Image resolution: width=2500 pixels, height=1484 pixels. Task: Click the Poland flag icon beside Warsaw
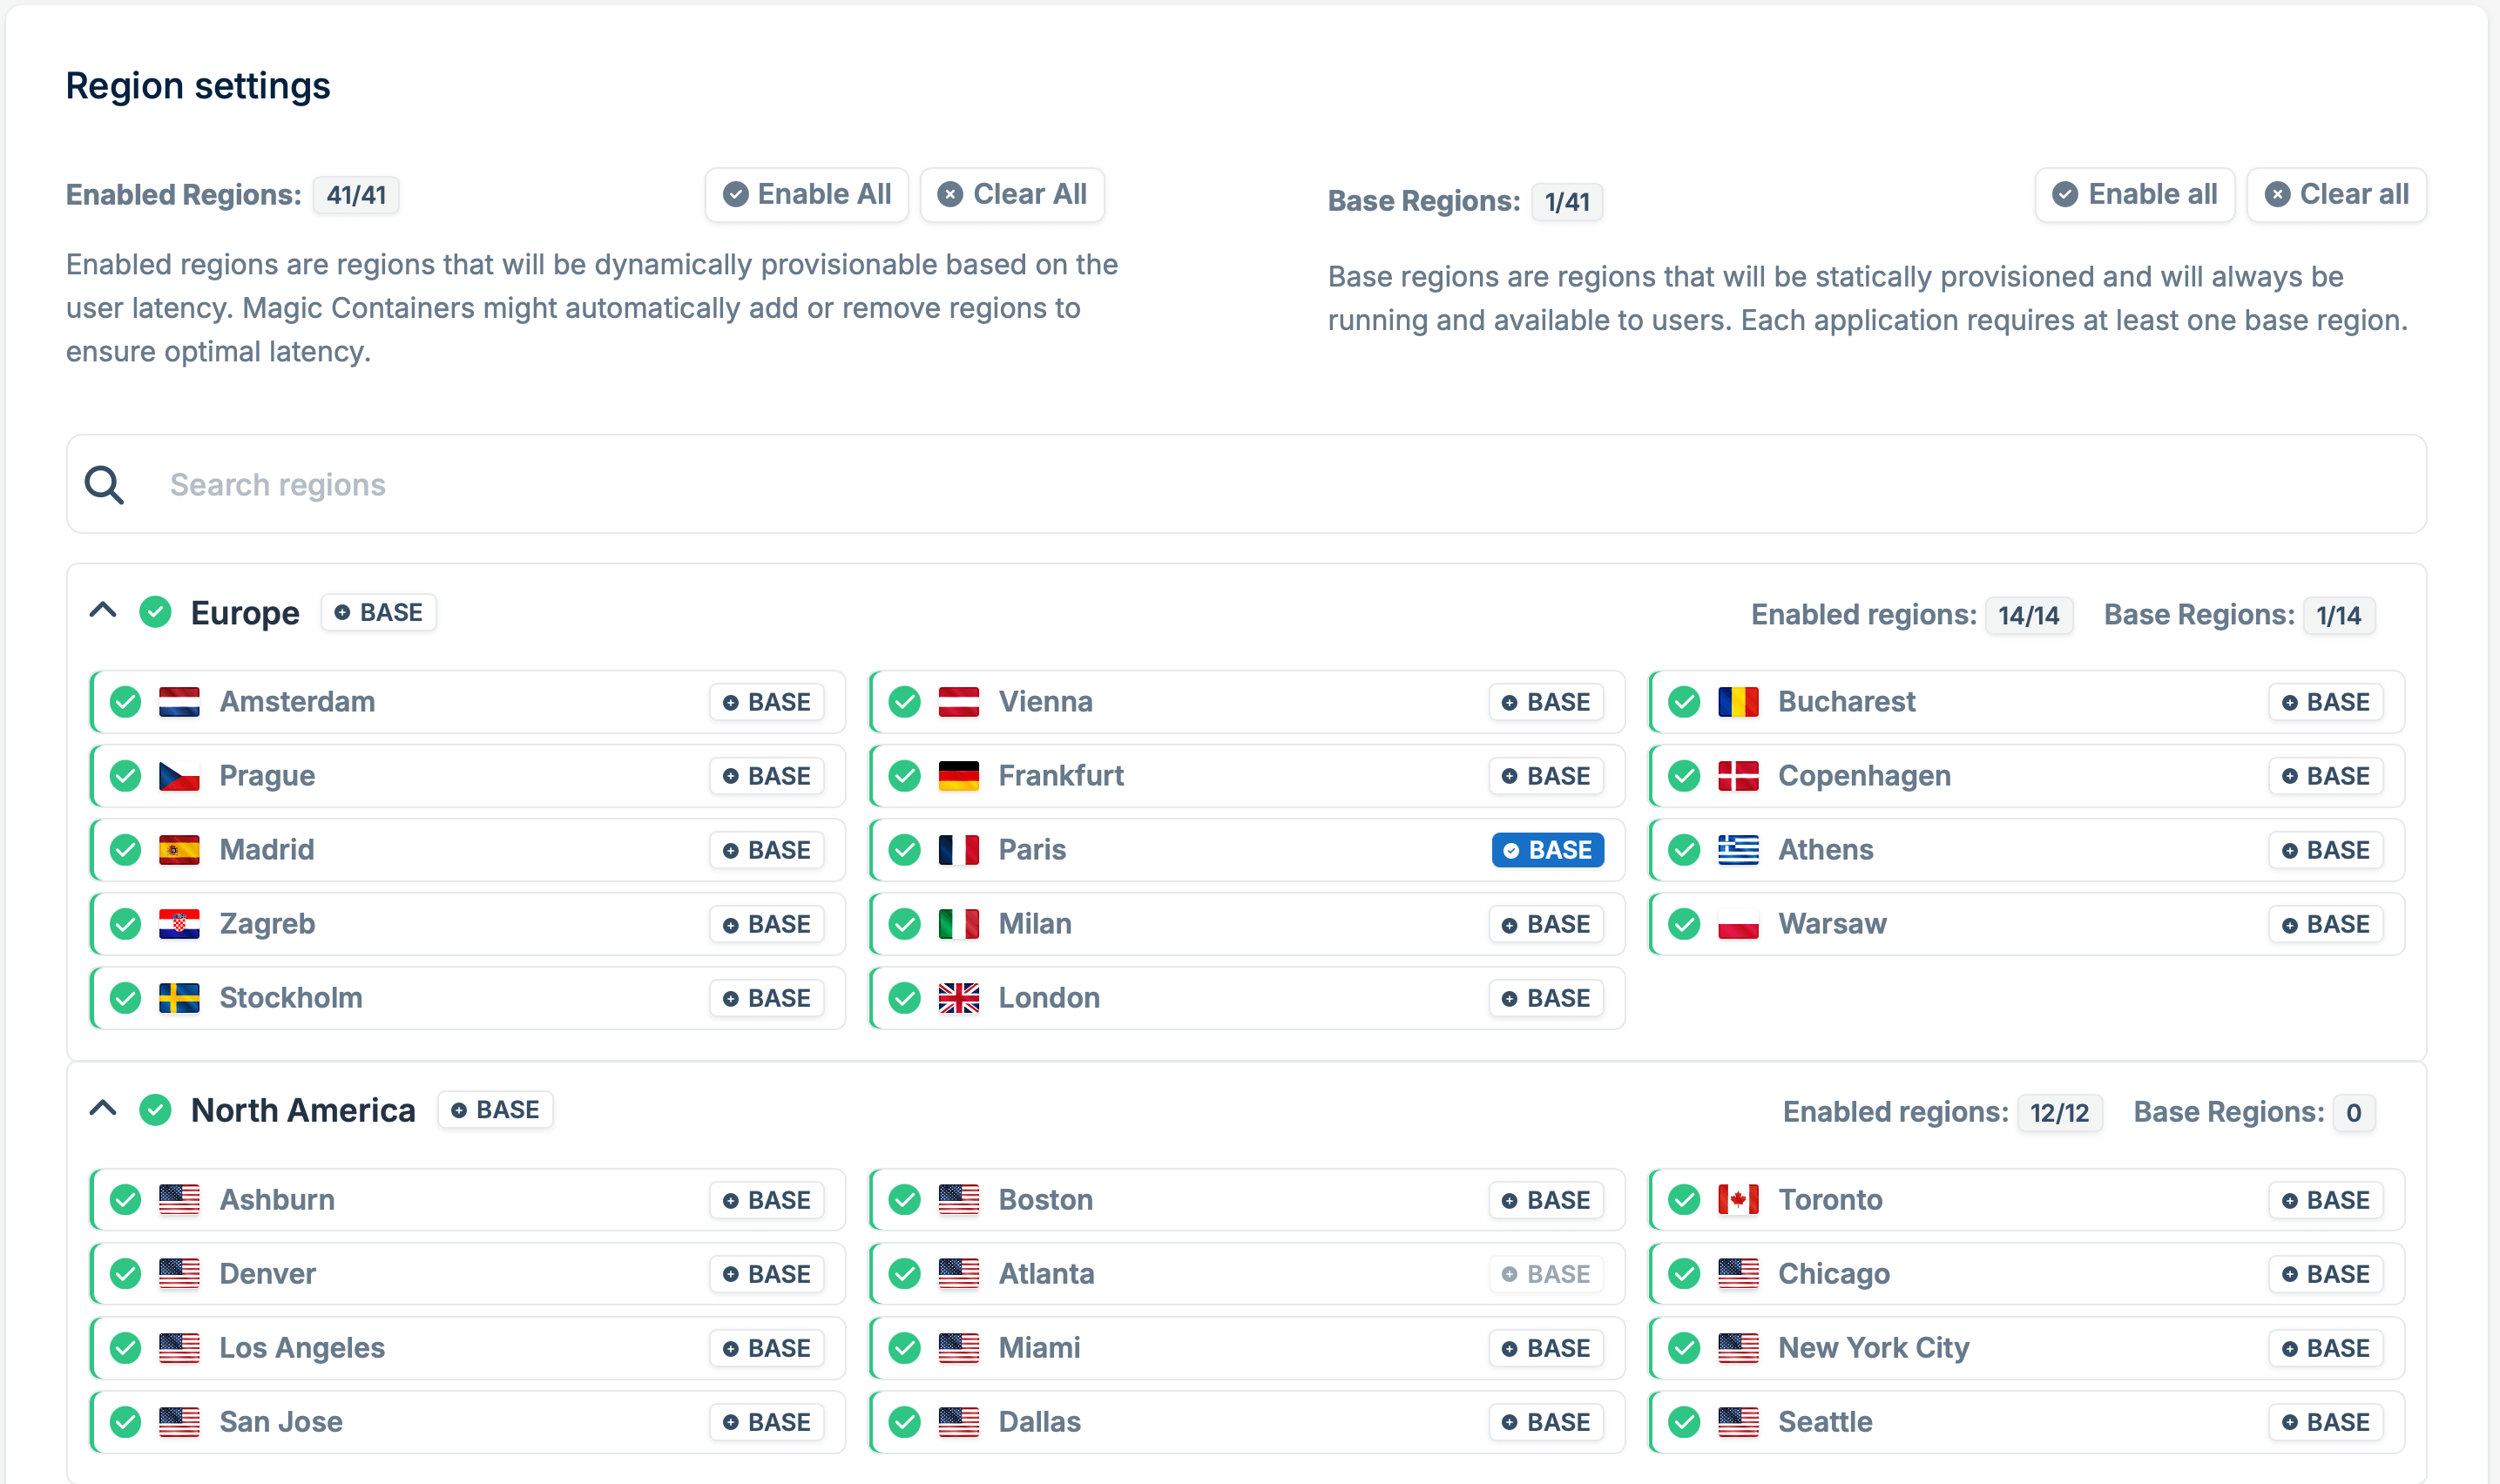point(1738,924)
